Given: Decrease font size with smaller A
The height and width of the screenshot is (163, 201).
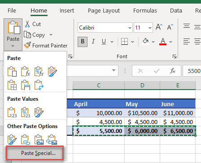Looking at the screenshot, I should (170, 27).
